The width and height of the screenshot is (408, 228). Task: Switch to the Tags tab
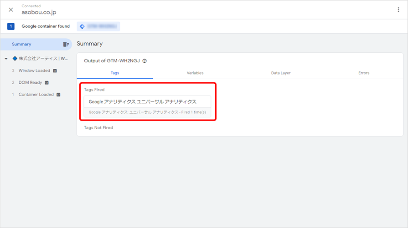coord(115,73)
